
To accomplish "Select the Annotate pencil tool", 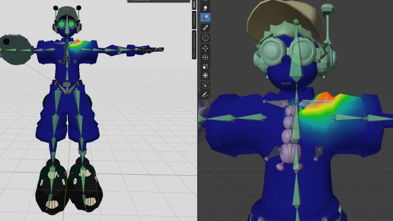I will 205,95.
